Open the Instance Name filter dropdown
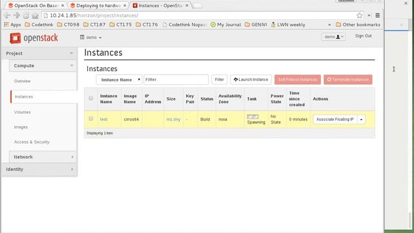Screen dimensions: 414x233 click(119, 80)
